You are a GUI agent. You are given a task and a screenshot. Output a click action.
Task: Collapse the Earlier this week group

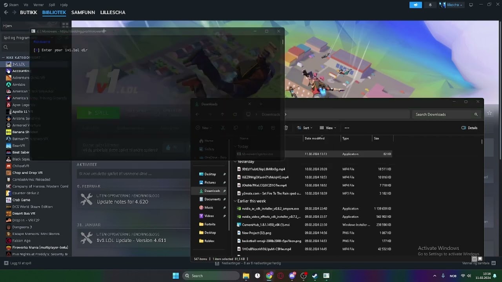click(235, 201)
